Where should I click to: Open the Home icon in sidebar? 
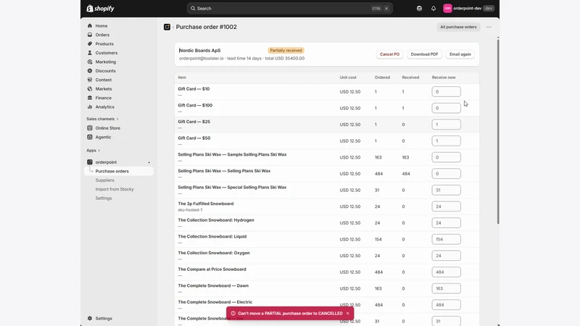tap(89, 26)
